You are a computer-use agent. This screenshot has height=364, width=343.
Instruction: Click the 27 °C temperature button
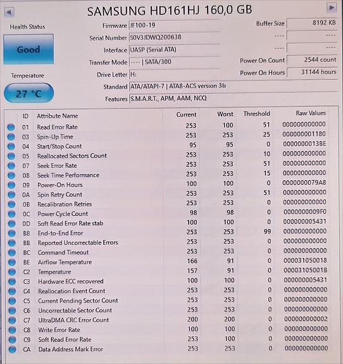(28, 93)
